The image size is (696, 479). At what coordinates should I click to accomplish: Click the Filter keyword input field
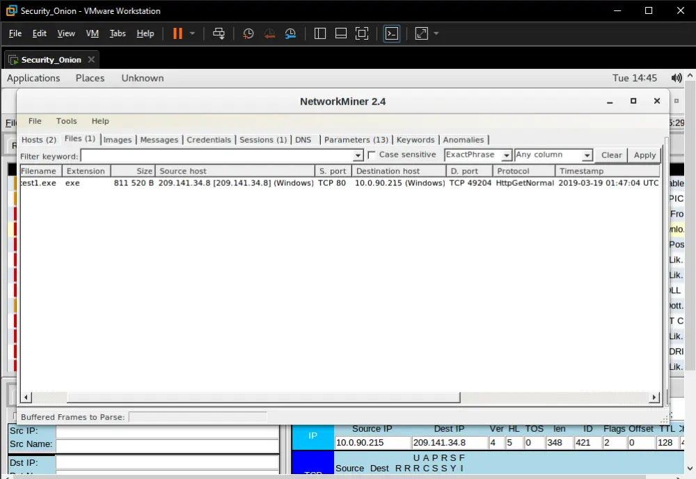(x=217, y=155)
